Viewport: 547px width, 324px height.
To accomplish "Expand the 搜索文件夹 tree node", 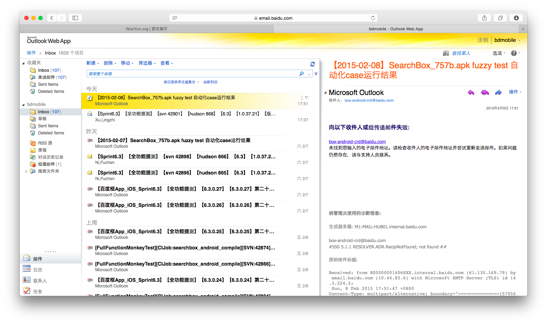I will coord(26,171).
